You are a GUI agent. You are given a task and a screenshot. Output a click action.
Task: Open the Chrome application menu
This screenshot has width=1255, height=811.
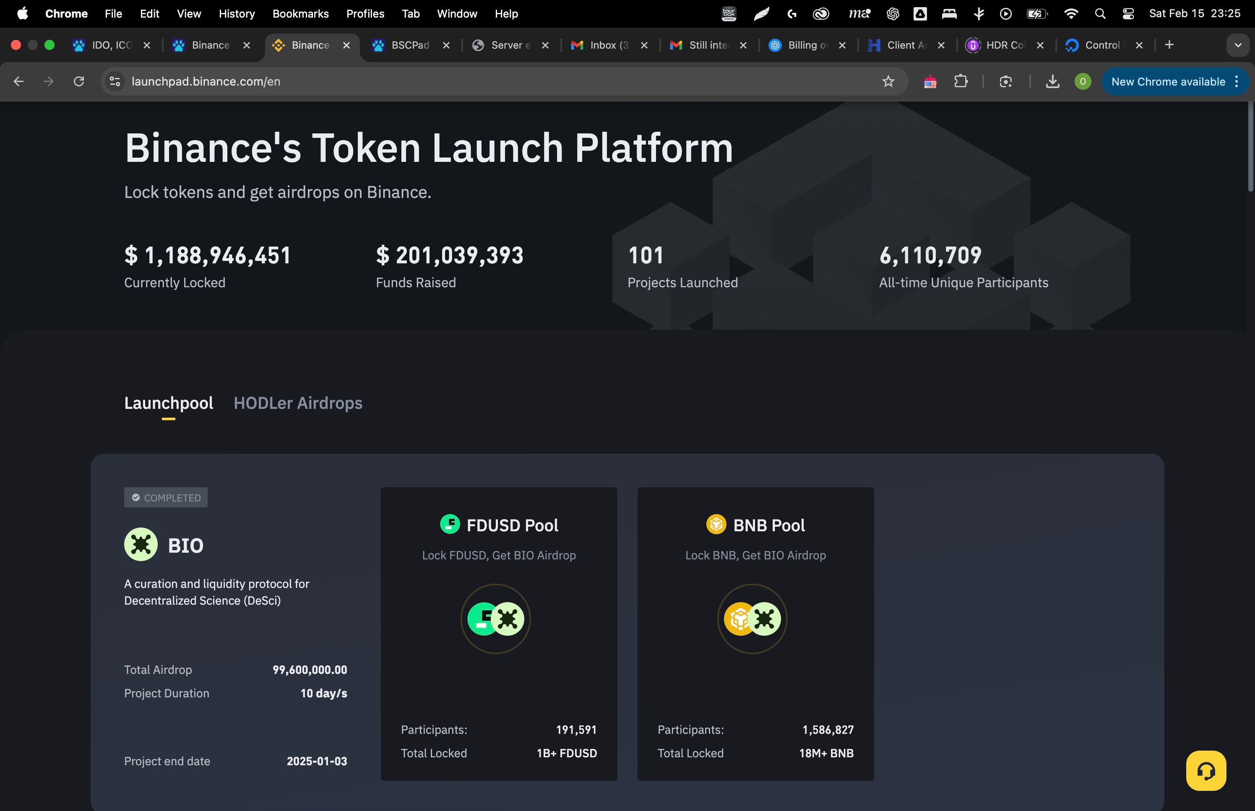tap(66, 14)
